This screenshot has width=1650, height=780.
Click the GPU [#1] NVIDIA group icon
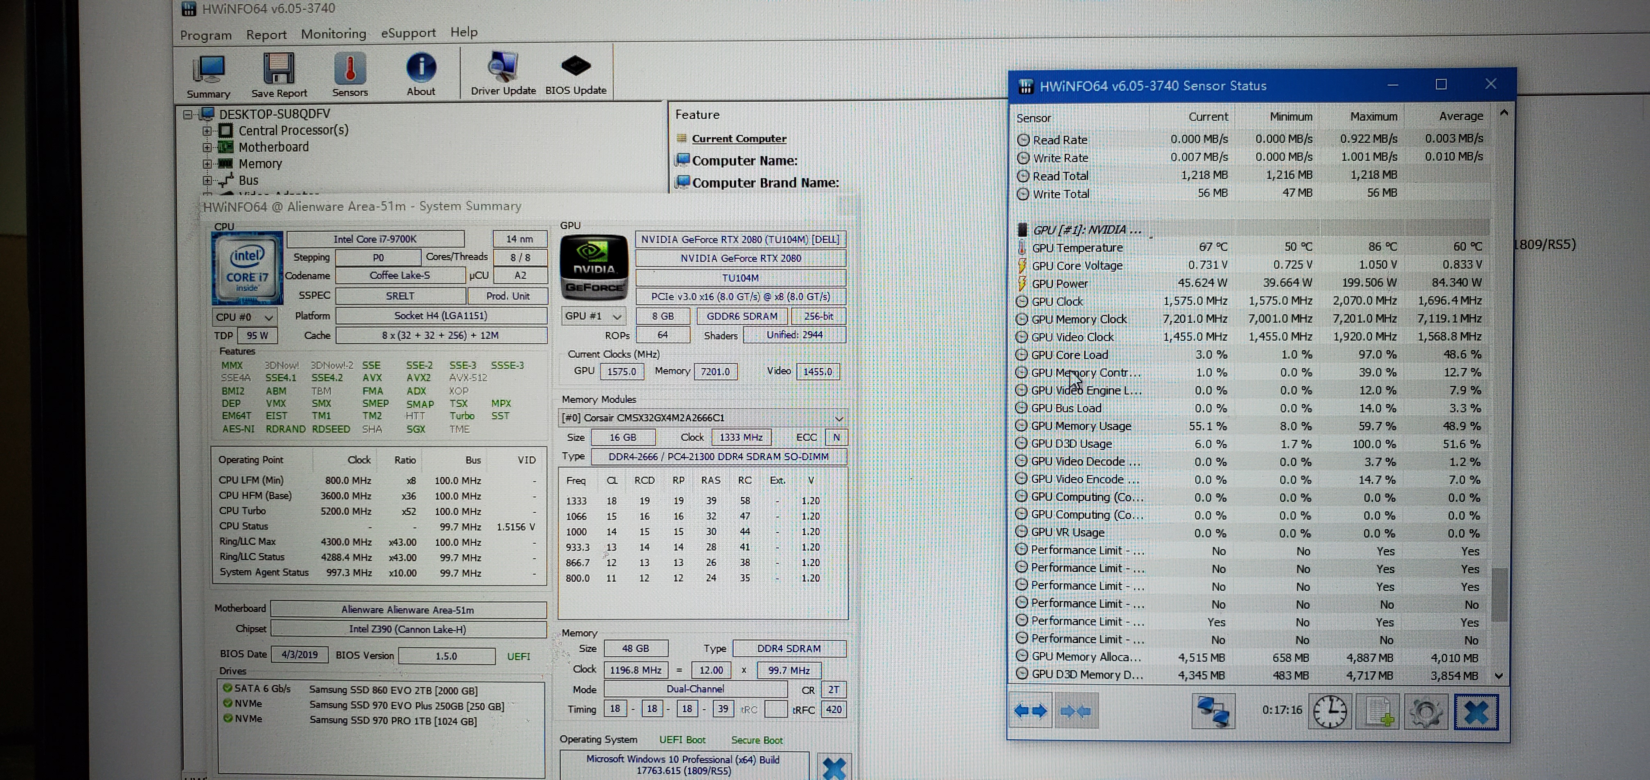coord(1023,230)
